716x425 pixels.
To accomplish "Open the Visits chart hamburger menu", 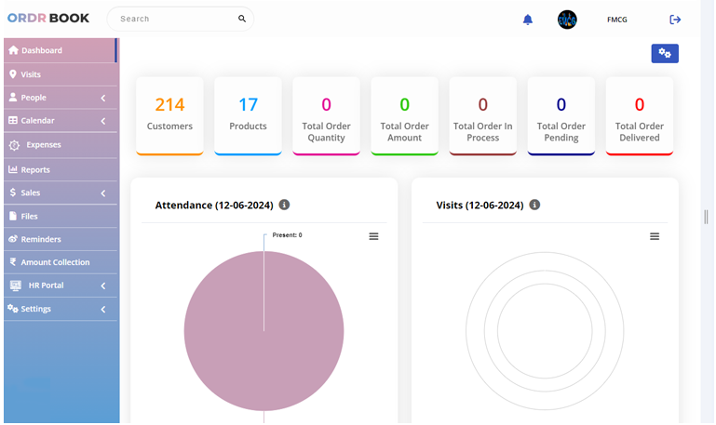I will click(x=655, y=236).
